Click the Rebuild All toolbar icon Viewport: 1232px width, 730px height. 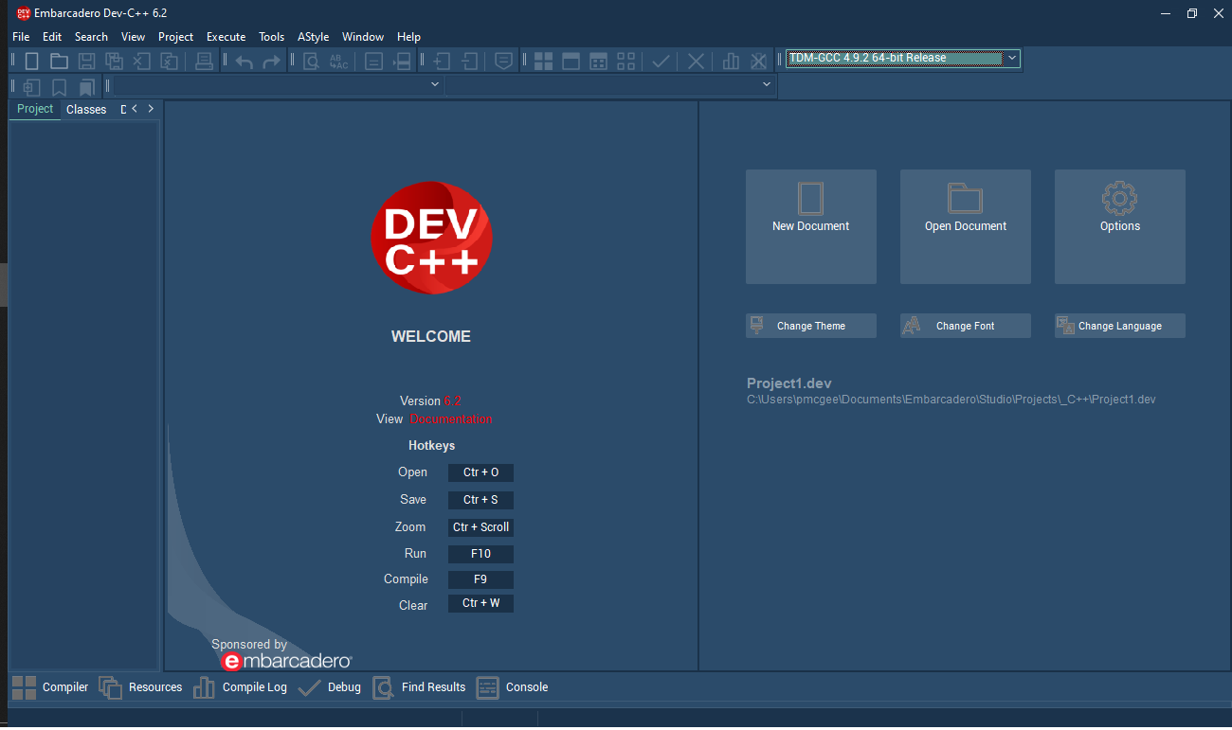[625, 62]
